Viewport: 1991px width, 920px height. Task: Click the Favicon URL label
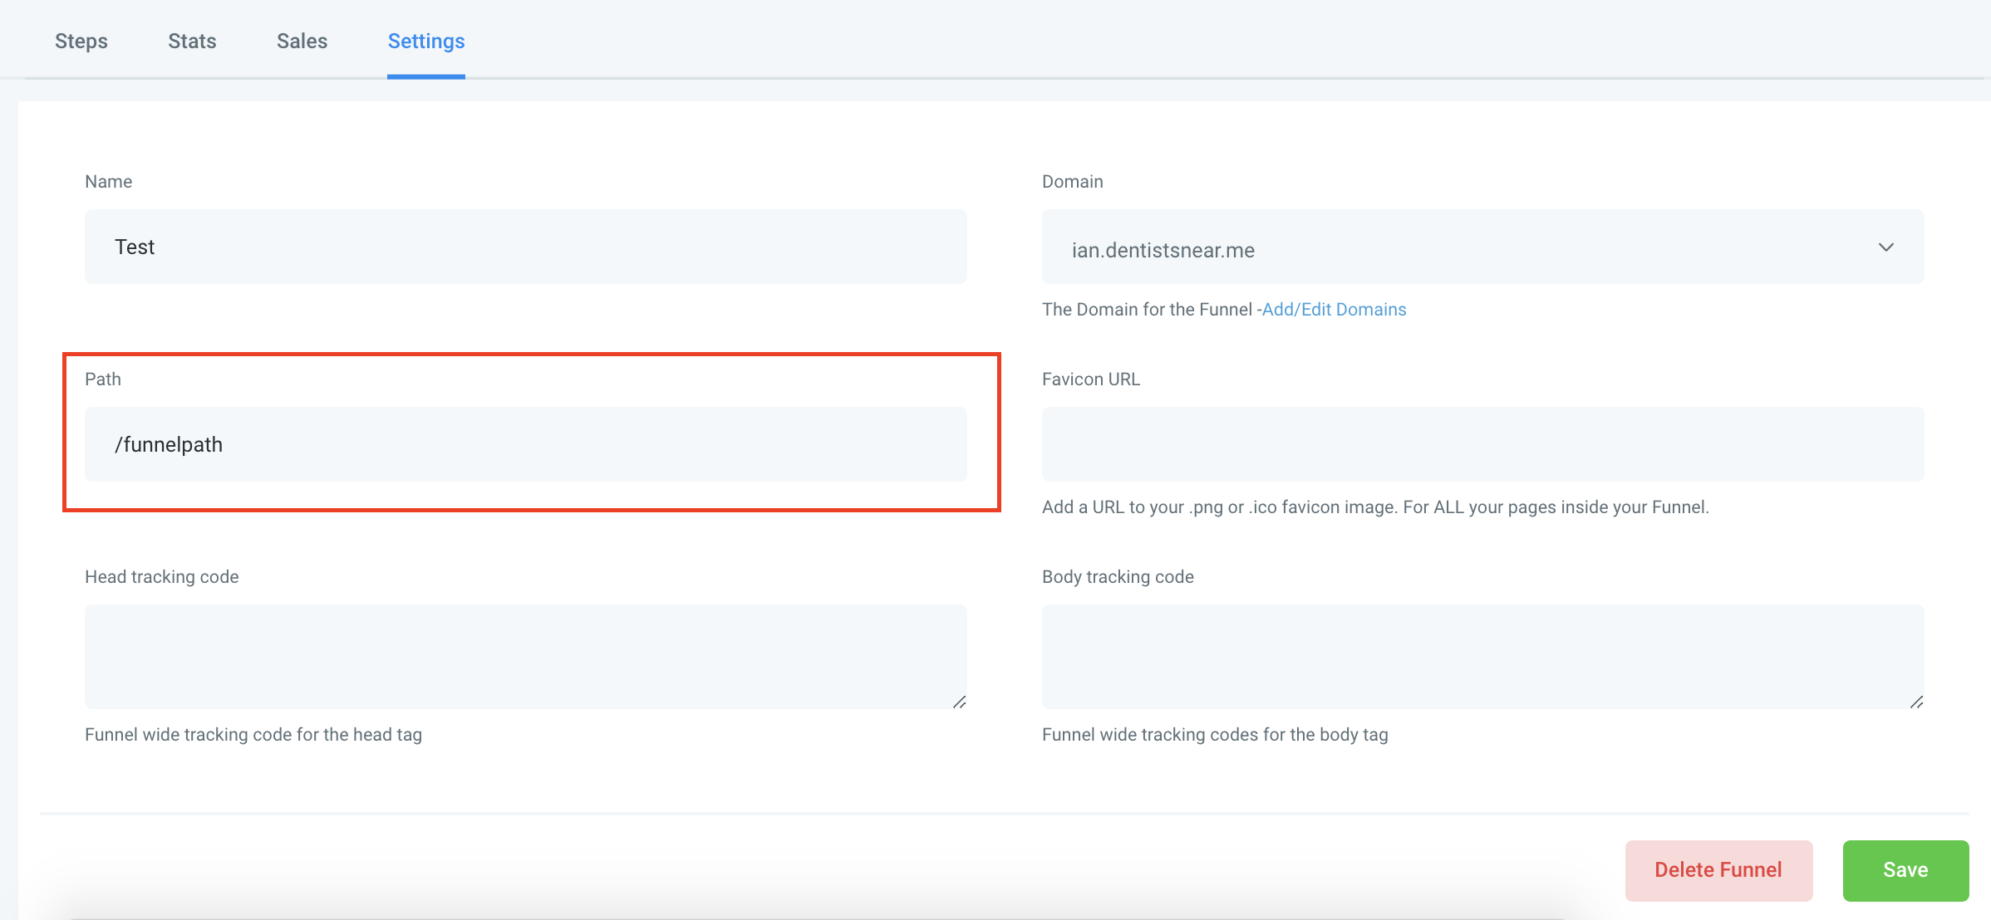tap(1091, 379)
